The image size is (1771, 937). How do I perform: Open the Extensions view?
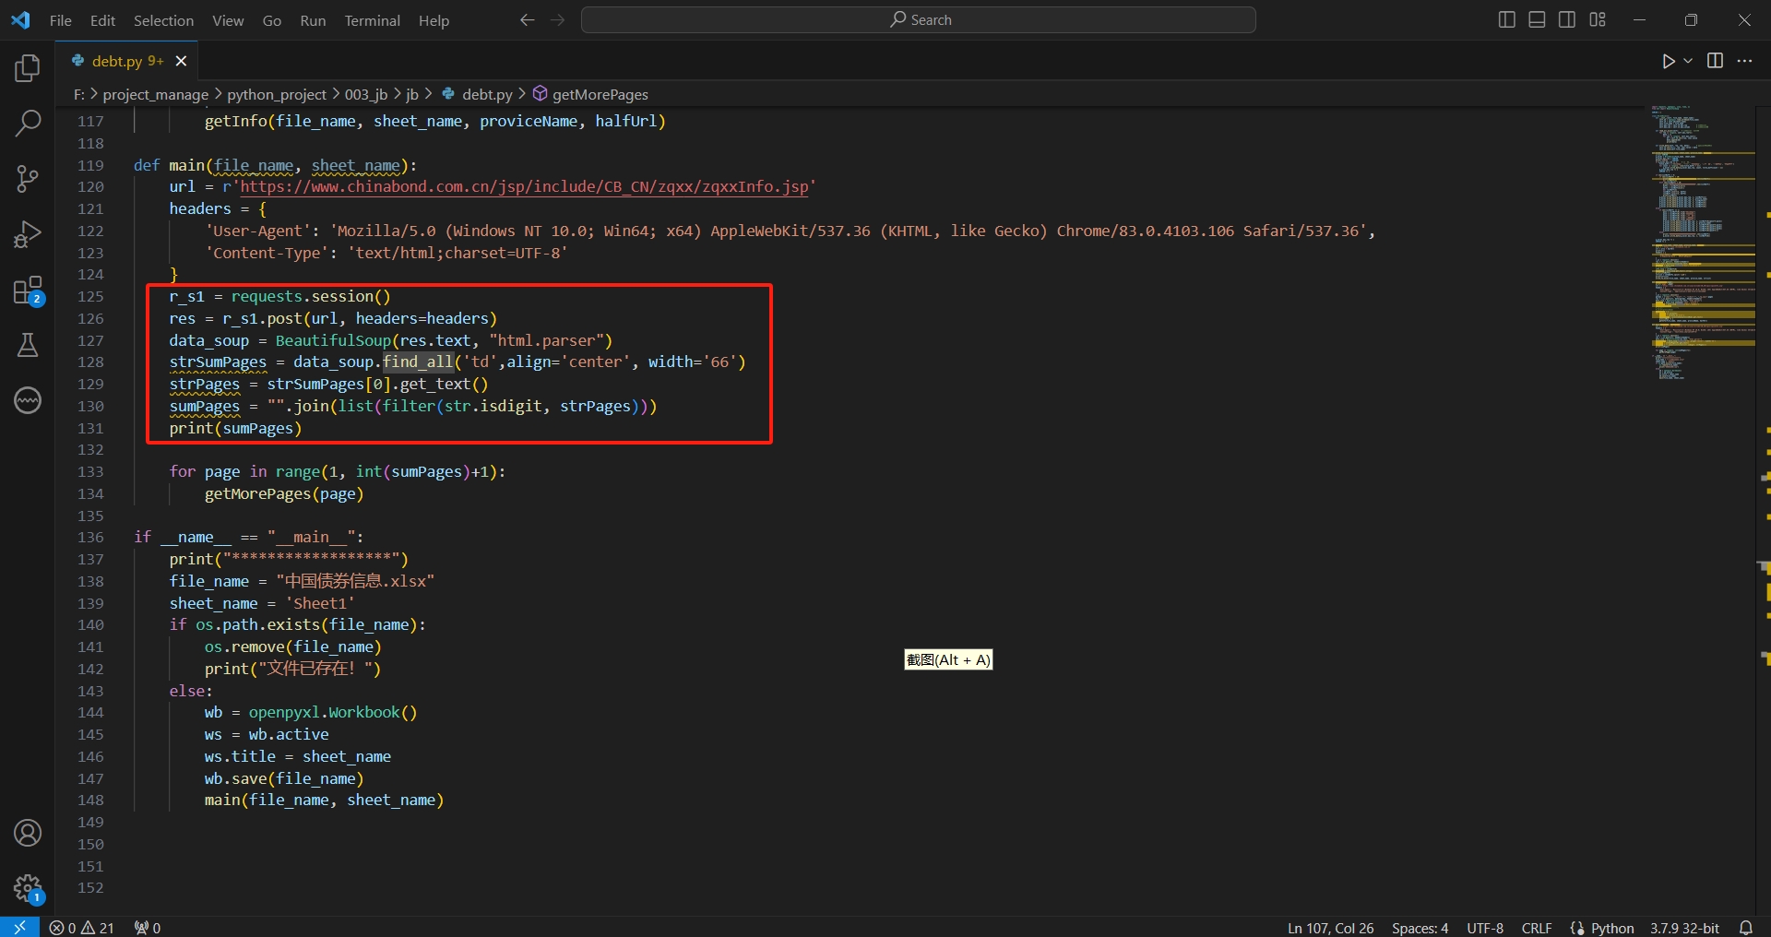point(28,291)
